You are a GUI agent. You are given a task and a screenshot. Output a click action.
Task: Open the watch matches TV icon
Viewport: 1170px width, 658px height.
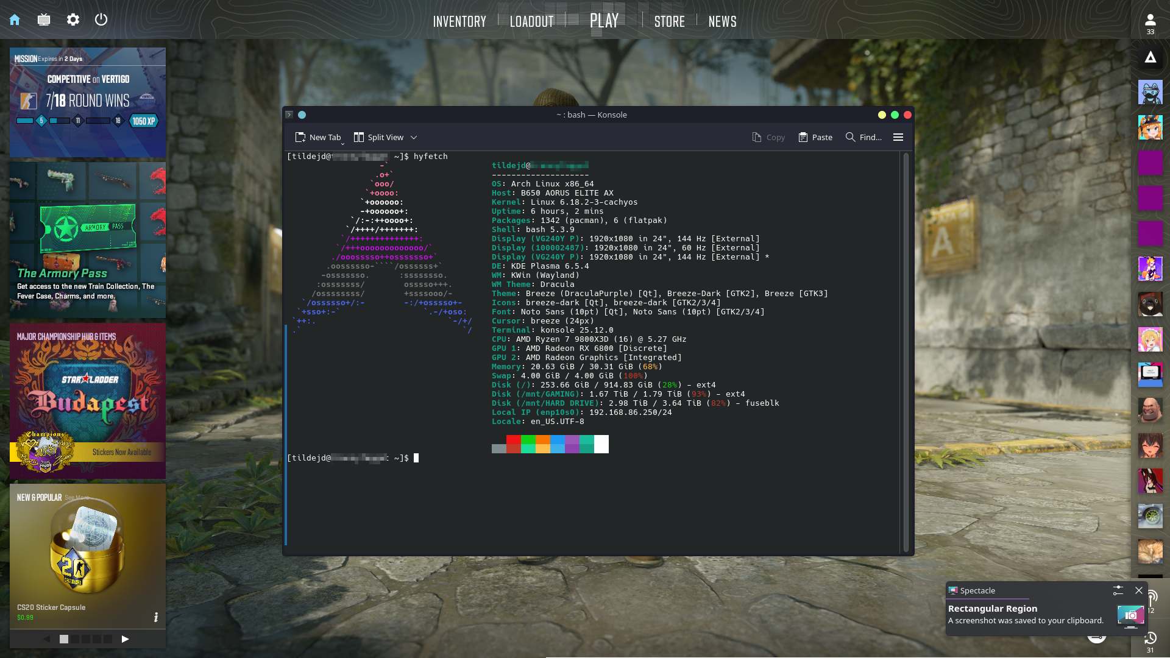coord(44,19)
